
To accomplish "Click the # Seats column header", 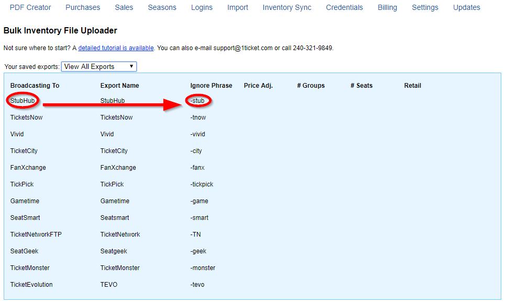I will click(361, 86).
